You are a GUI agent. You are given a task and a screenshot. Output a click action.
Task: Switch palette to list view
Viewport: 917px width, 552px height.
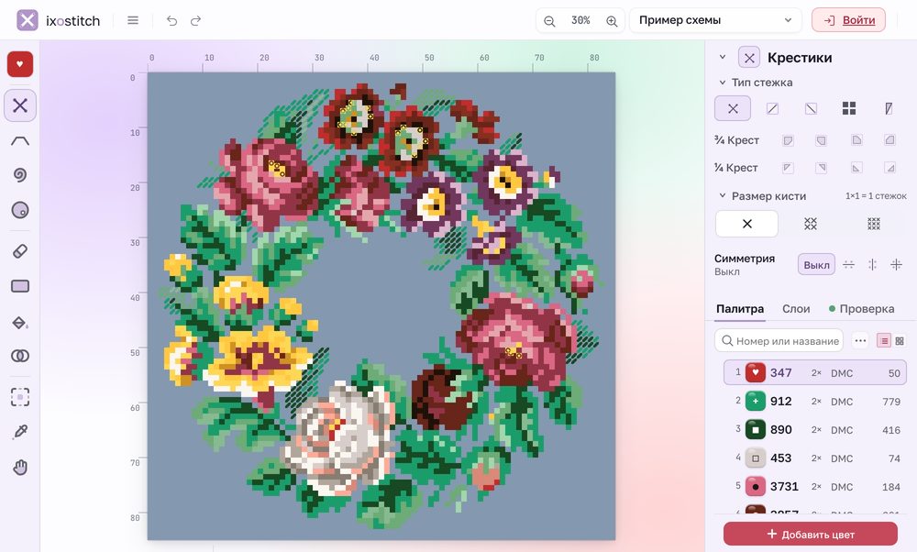click(884, 340)
